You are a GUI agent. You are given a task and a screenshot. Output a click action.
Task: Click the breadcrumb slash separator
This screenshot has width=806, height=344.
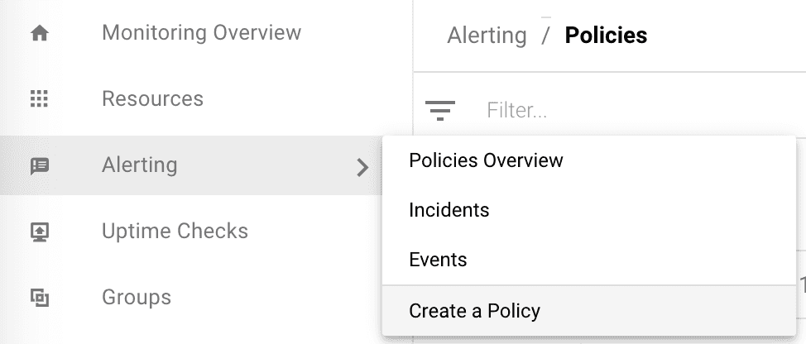tap(545, 36)
